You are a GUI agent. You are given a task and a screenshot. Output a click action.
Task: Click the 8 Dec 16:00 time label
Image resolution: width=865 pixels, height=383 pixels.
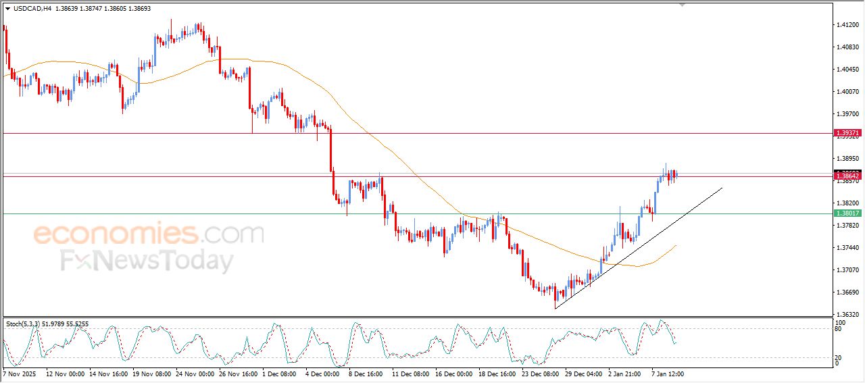coord(365,374)
